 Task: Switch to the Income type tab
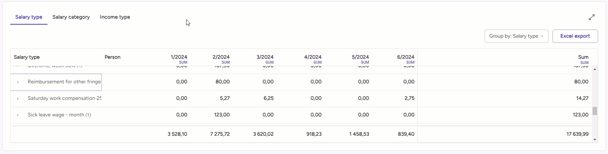(x=115, y=17)
